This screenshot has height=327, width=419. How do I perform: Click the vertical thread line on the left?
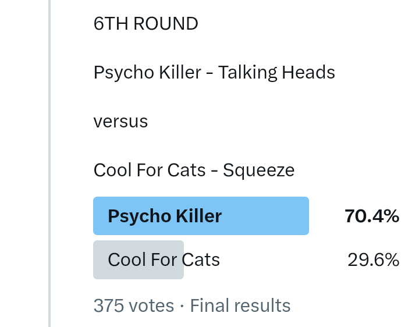point(49,163)
